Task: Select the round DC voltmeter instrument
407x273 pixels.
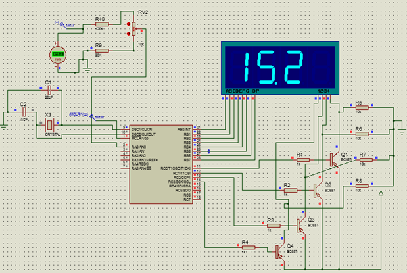Action: (x=58, y=55)
